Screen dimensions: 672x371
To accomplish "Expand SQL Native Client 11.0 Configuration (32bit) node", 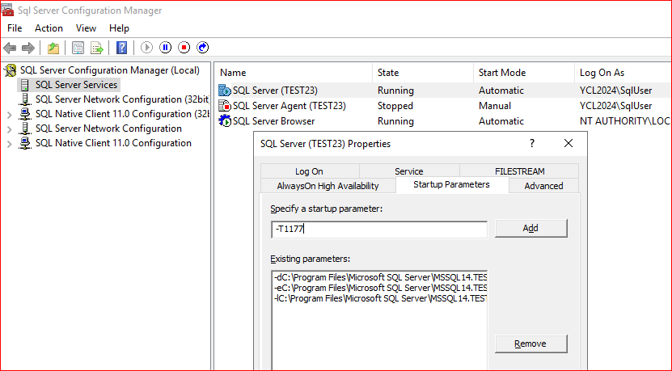I will point(10,114).
